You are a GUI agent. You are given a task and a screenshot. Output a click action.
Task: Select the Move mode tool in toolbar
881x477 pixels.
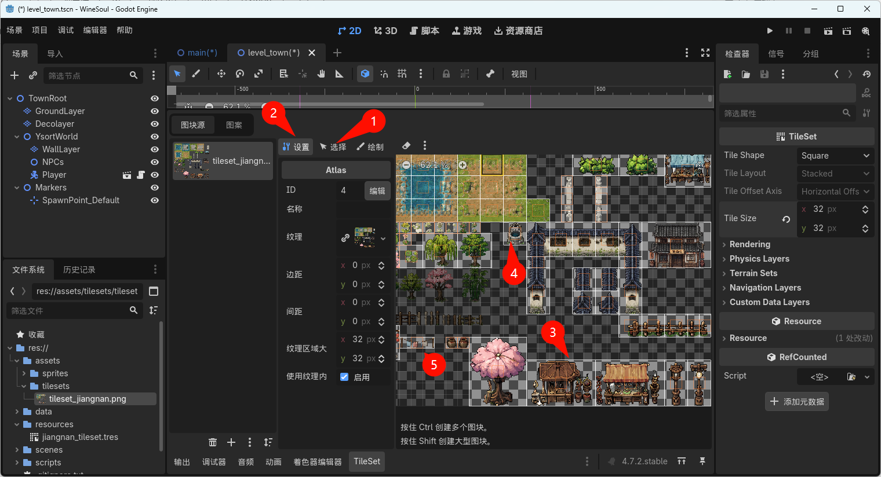coord(221,74)
